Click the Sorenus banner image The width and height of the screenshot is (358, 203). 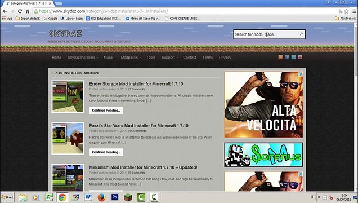[263, 155]
